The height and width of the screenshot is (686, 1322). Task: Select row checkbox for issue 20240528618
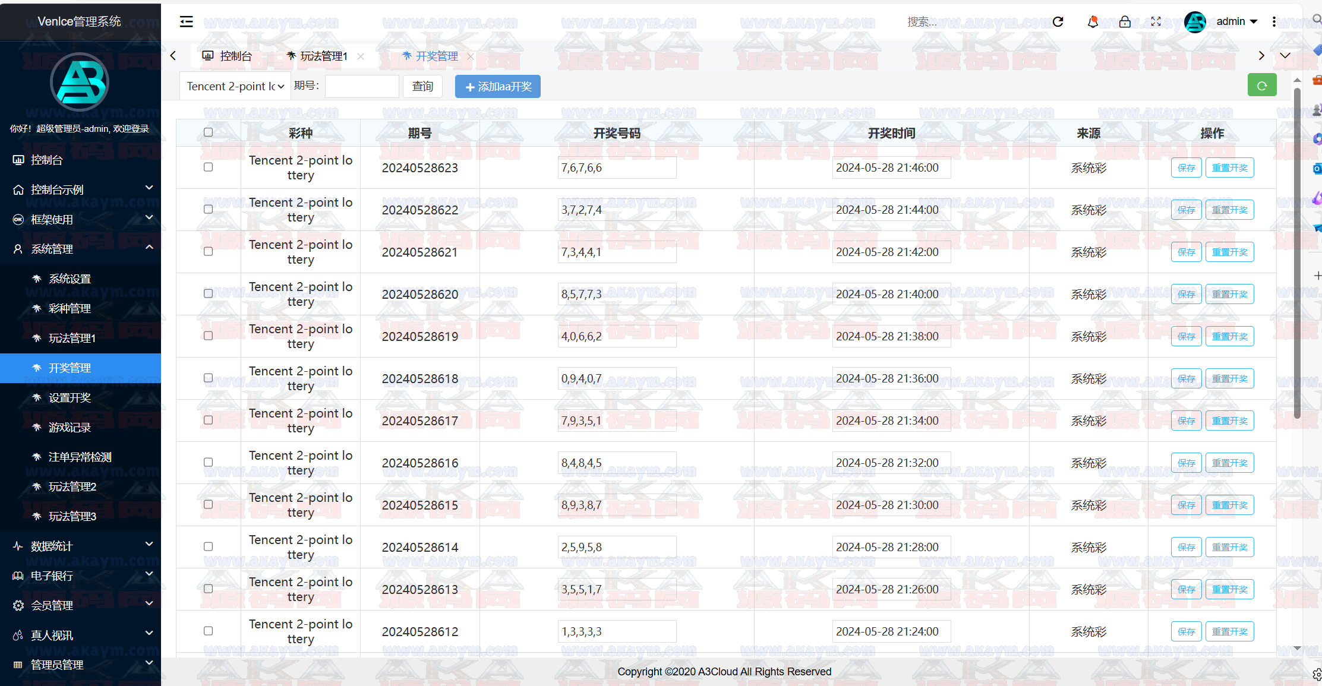(x=208, y=378)
